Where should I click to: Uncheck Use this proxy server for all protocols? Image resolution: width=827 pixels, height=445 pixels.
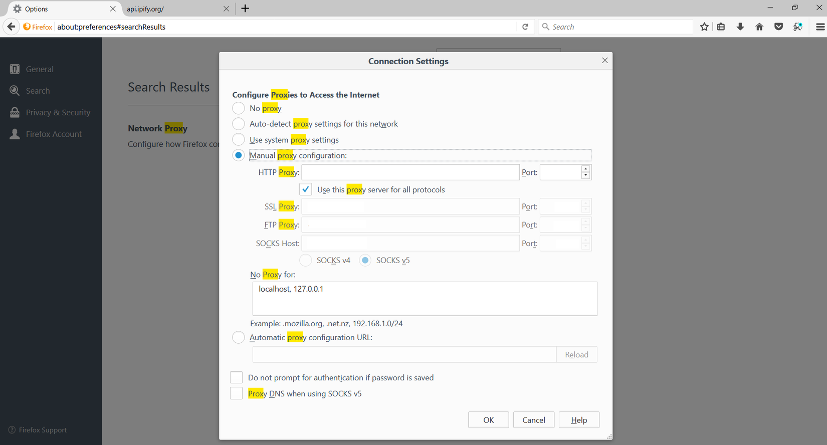point(305,189)
